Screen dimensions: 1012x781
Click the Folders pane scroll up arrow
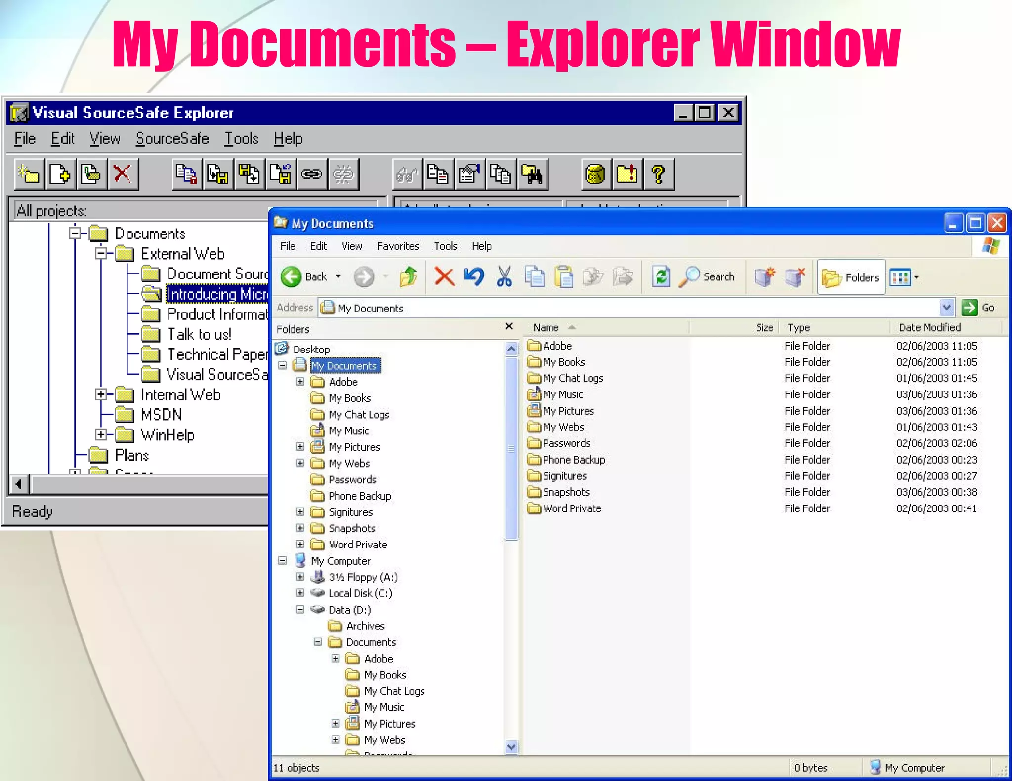(511, 349)
